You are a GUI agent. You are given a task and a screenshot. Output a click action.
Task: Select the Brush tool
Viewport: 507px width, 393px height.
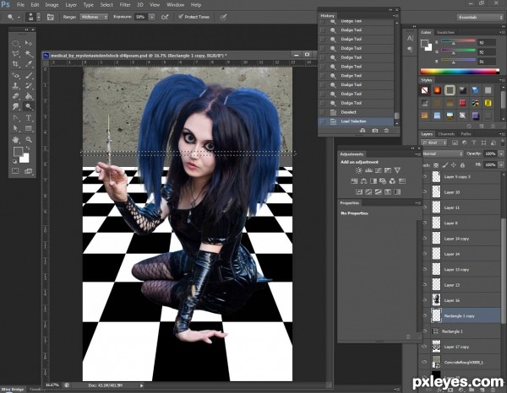point(29,76)
